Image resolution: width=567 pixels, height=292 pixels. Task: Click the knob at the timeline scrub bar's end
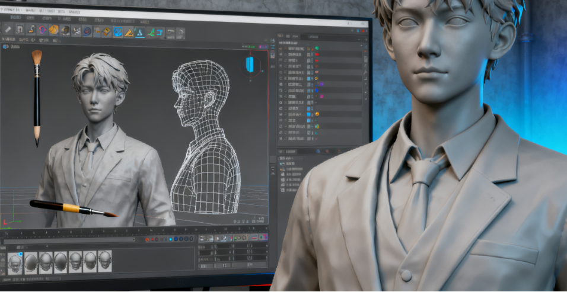134,239
